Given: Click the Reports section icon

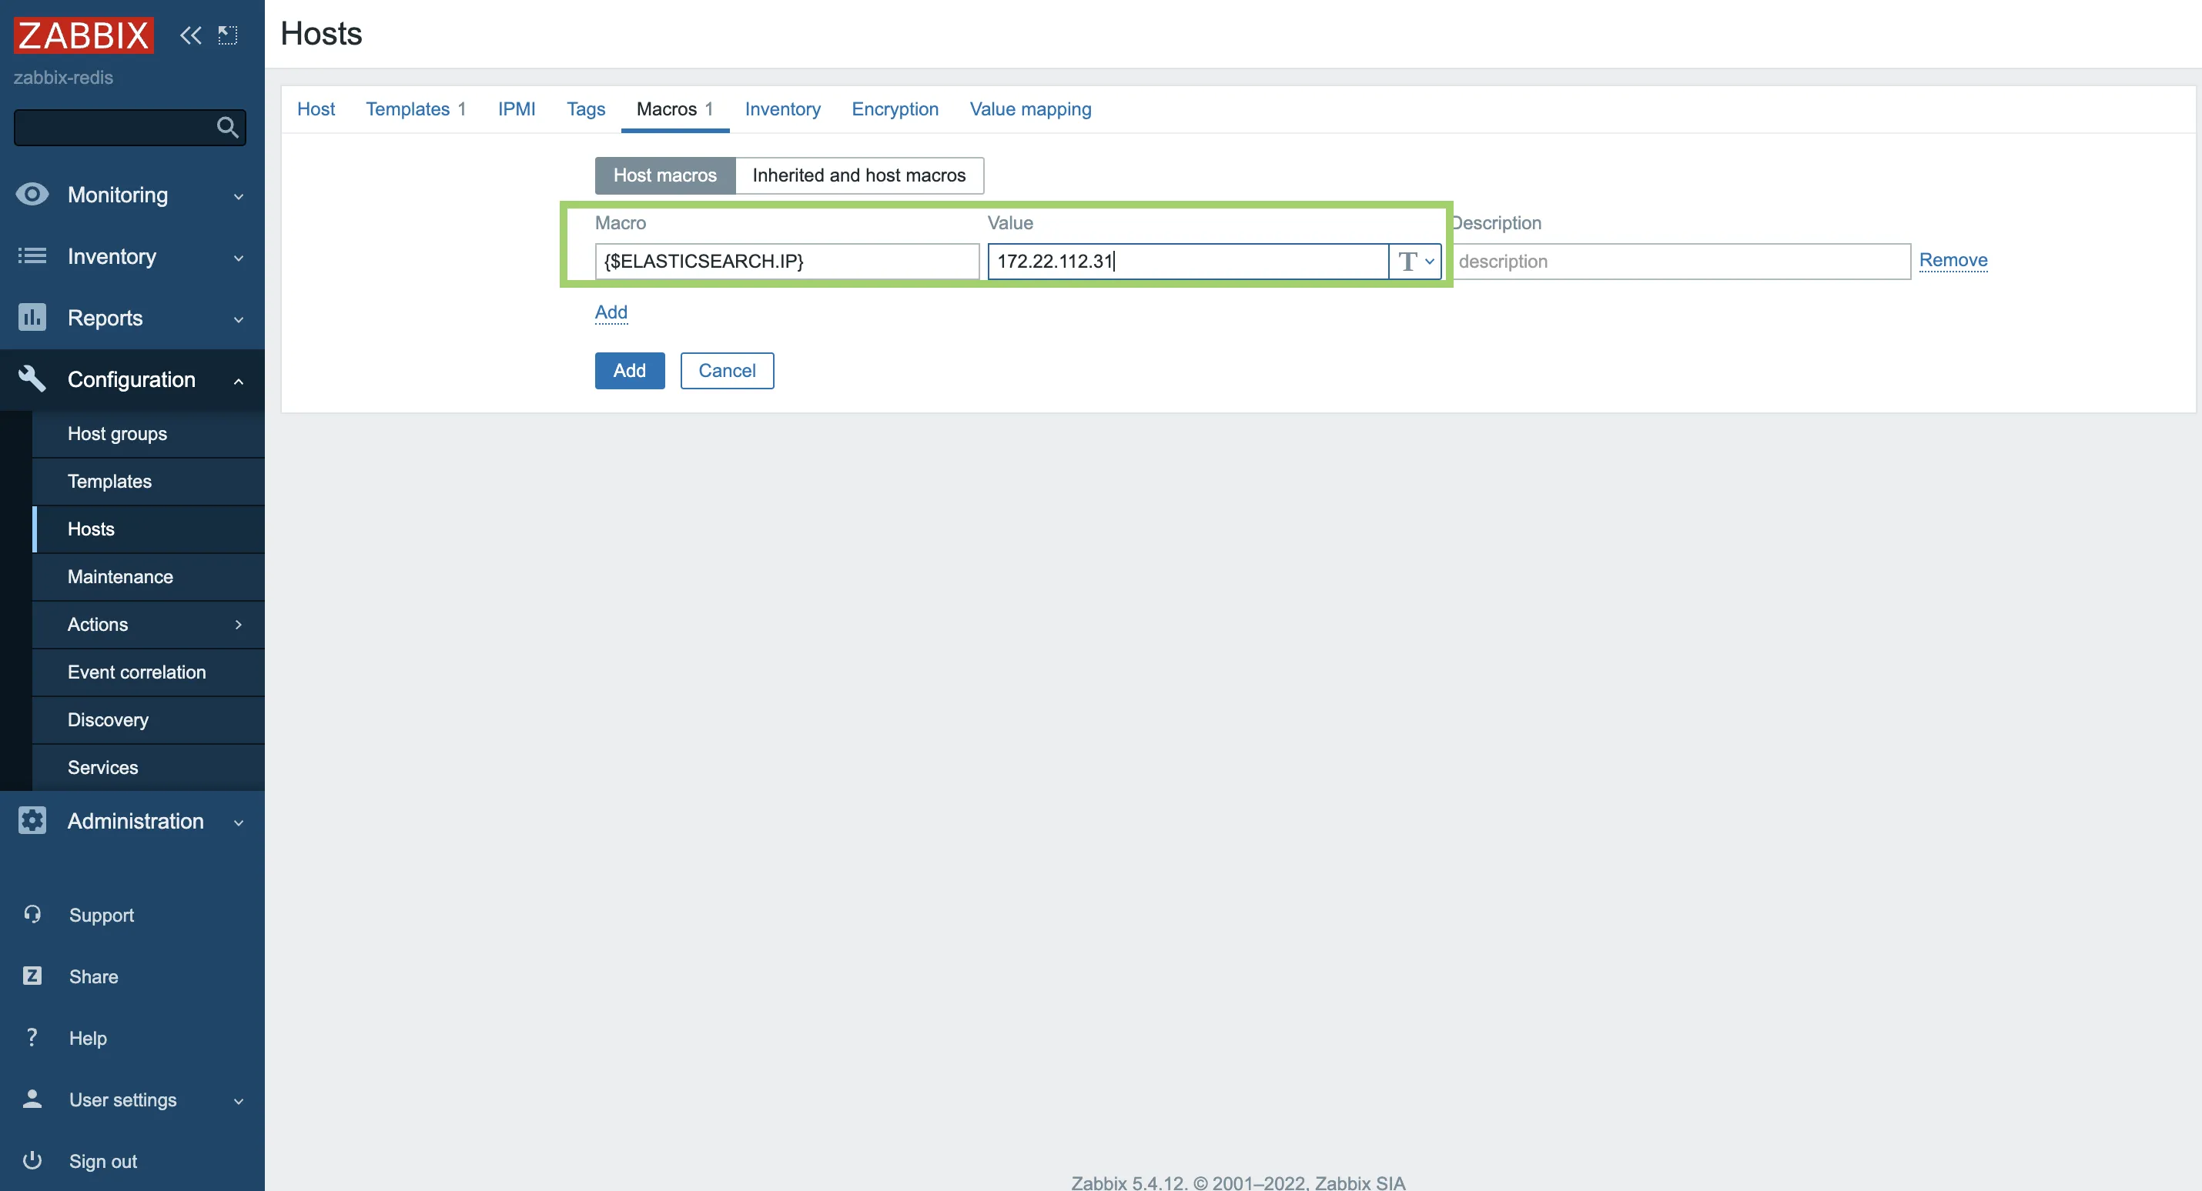Looking at the screenshot, I should 31,317.
